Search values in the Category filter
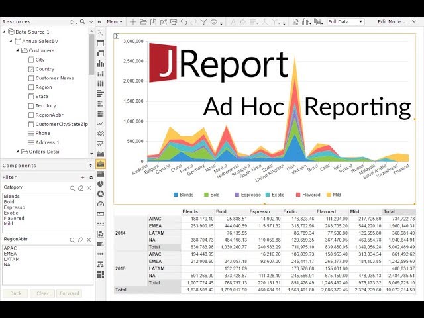The image size is (424, 318). (x=72, y=188)
